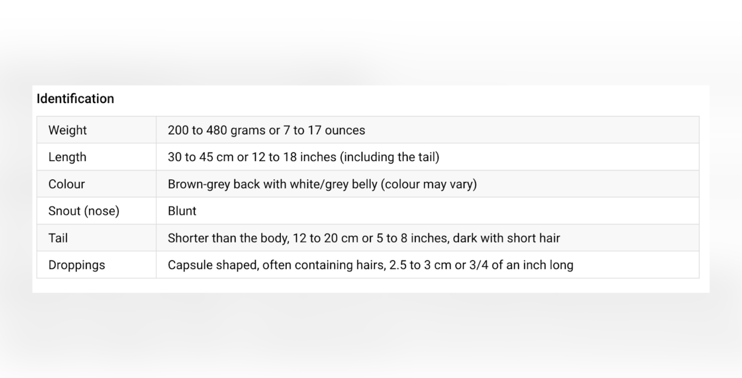Click the text '(colour may vary)'
This screenshot has width=742, height=378.
coord(429,184)
